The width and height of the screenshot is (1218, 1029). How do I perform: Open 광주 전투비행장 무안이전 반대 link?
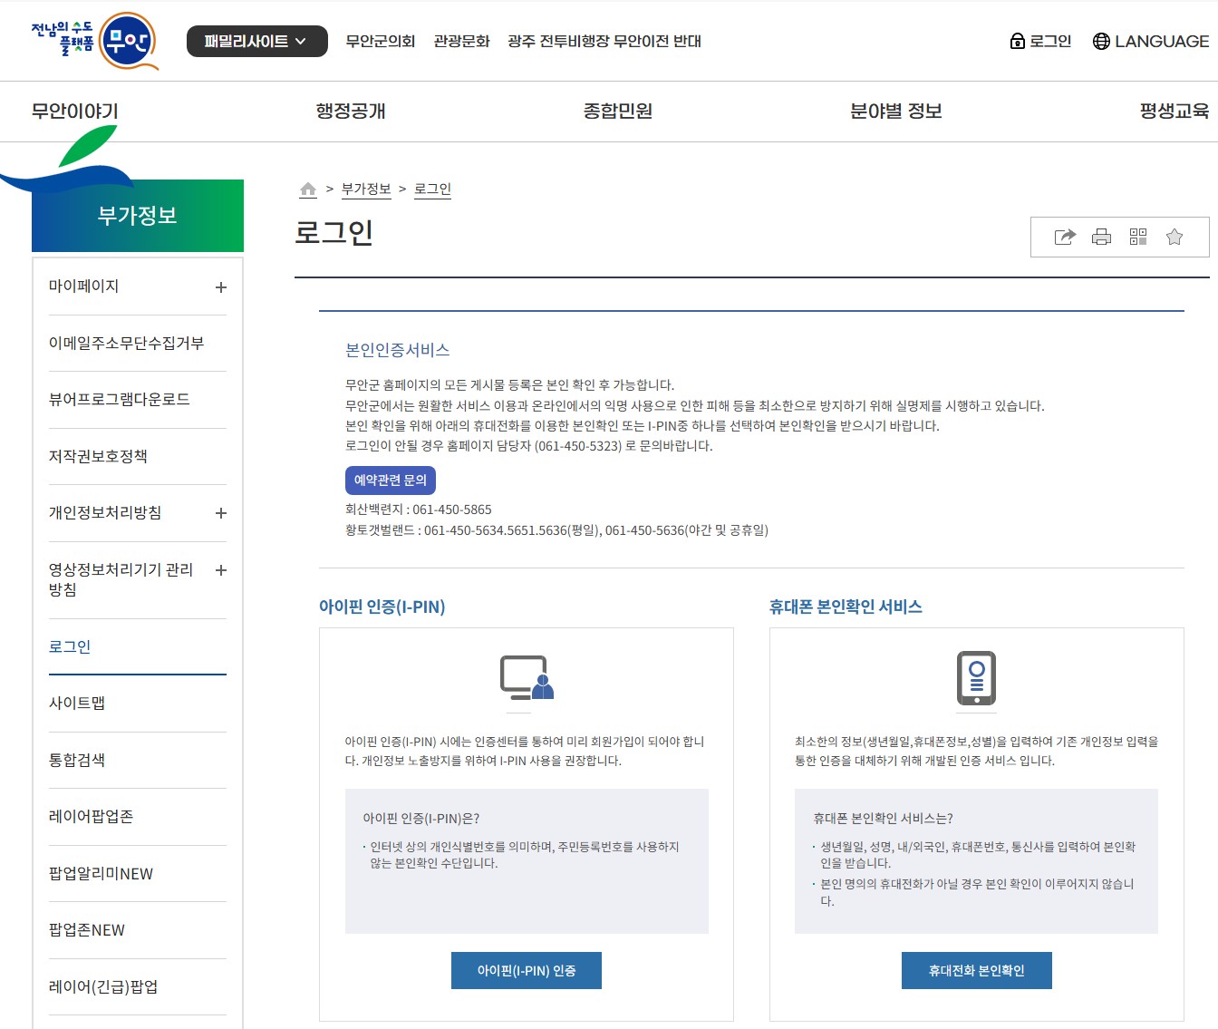coord(604,41)
